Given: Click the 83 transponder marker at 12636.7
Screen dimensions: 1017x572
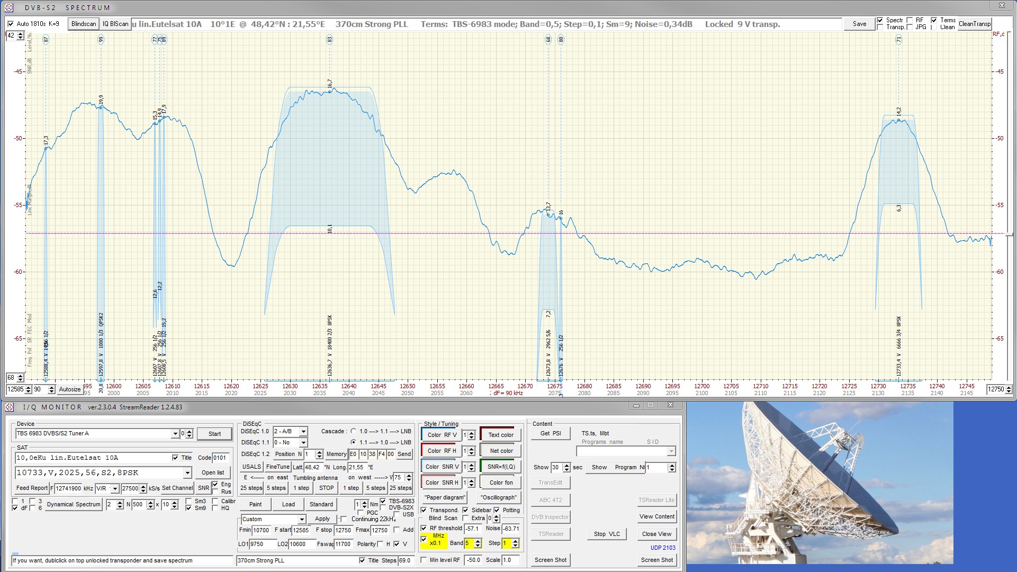Looking at the screenshot, I should coord(329,39).
